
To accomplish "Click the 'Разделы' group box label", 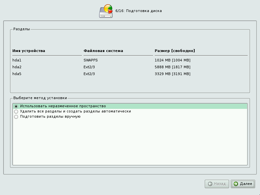I will pos(21,29).
